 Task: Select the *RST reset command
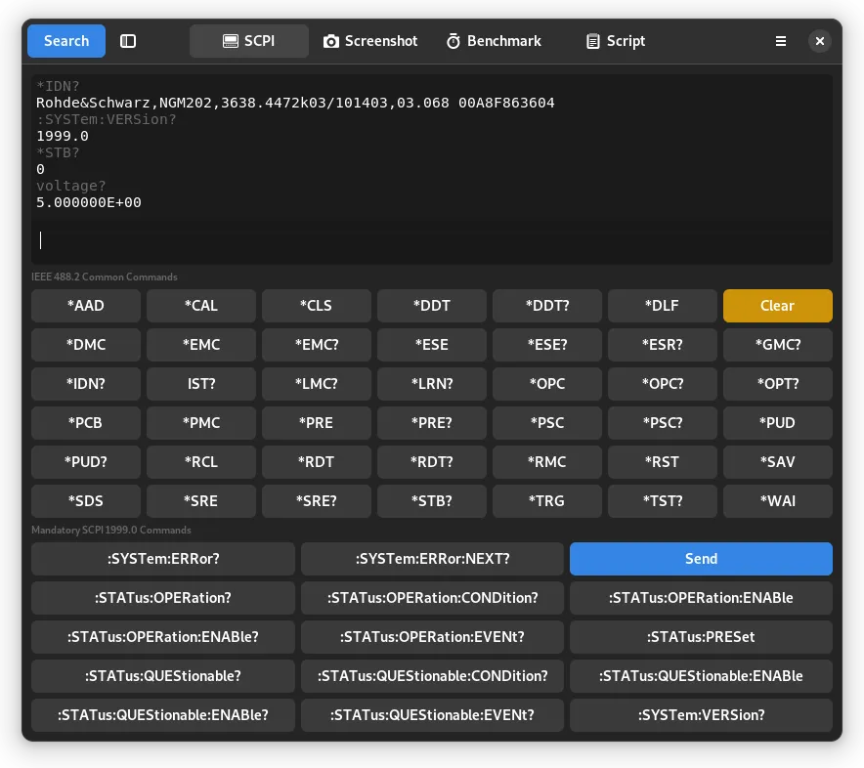pyautogui.click(x=663, y=462)
